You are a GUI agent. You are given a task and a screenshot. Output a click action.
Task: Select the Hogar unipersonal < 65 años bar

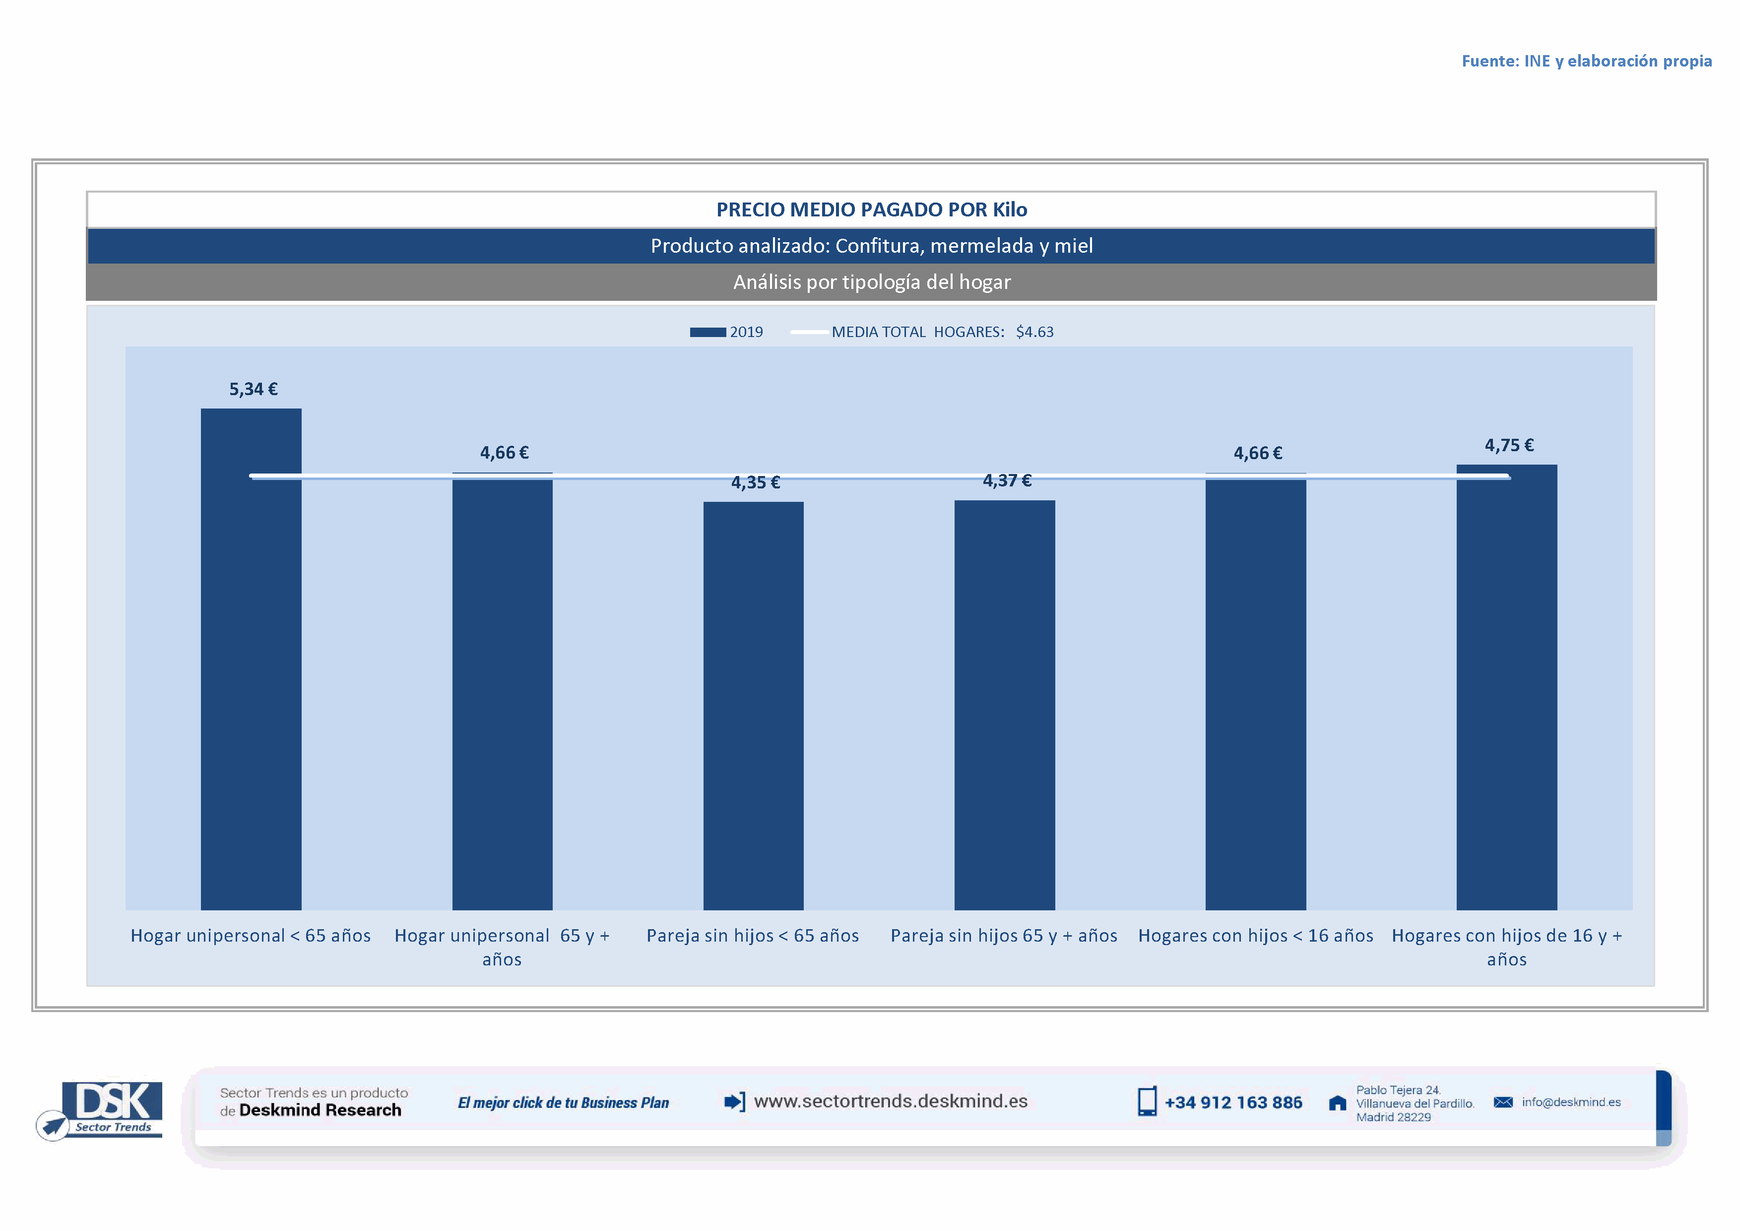click(251, 660)
